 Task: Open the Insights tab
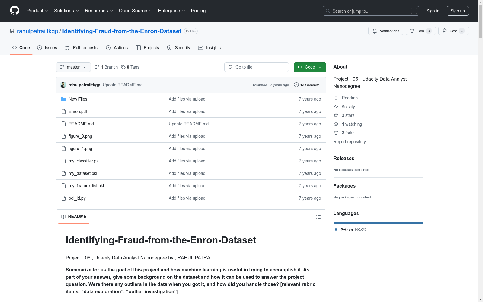(x=210, y=48)
